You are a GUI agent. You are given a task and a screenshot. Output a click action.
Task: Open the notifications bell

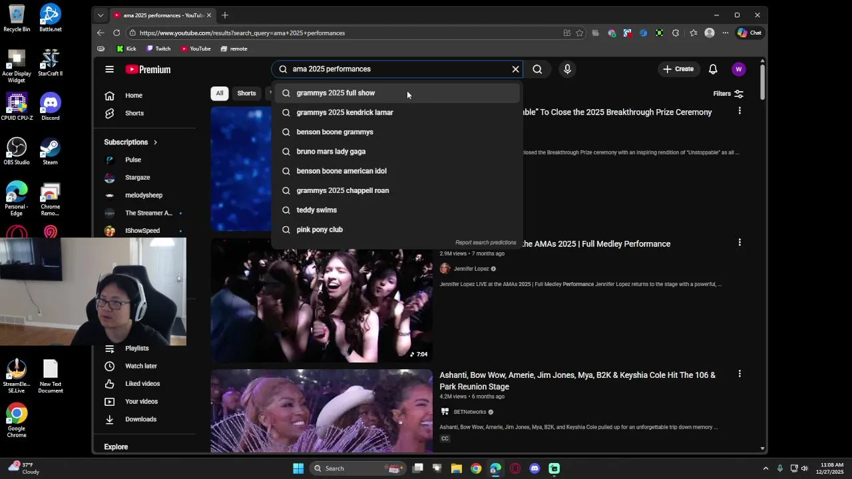[x=713, y=69]
